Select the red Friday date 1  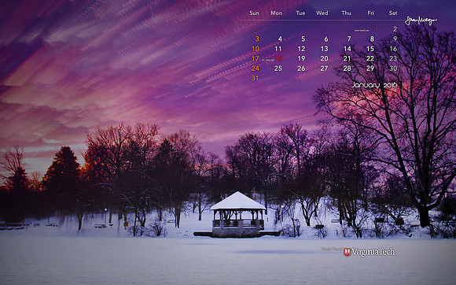[372, 29]
